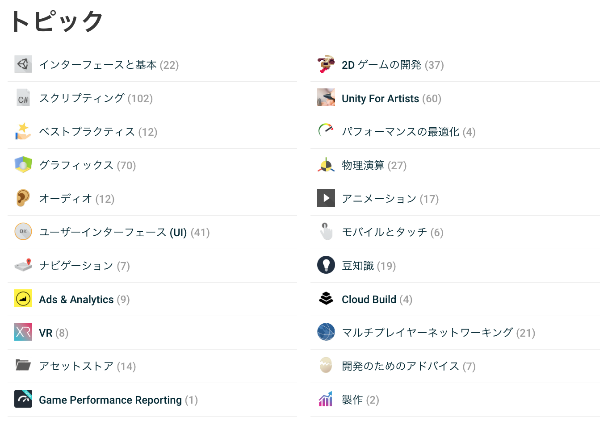Open the パフォーマンスの最適化 topic
This screenshot has height=434, width=612.
pos(408,132)
